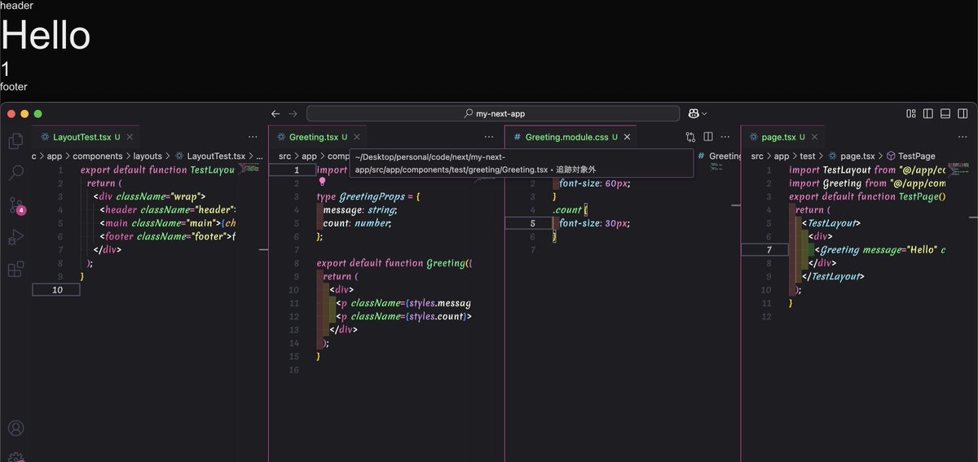
Task: Click 'src' breadcrumb in Greeting.tsx editor
Action: [284, 156]
